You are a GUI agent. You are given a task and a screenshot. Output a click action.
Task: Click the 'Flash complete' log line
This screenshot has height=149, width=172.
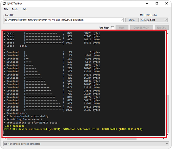(x=14, y=126)
